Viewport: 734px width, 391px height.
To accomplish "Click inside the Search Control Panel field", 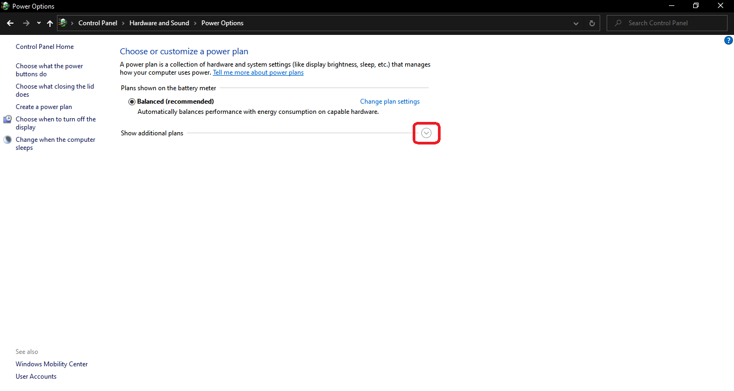I will (x=666, y=23).
